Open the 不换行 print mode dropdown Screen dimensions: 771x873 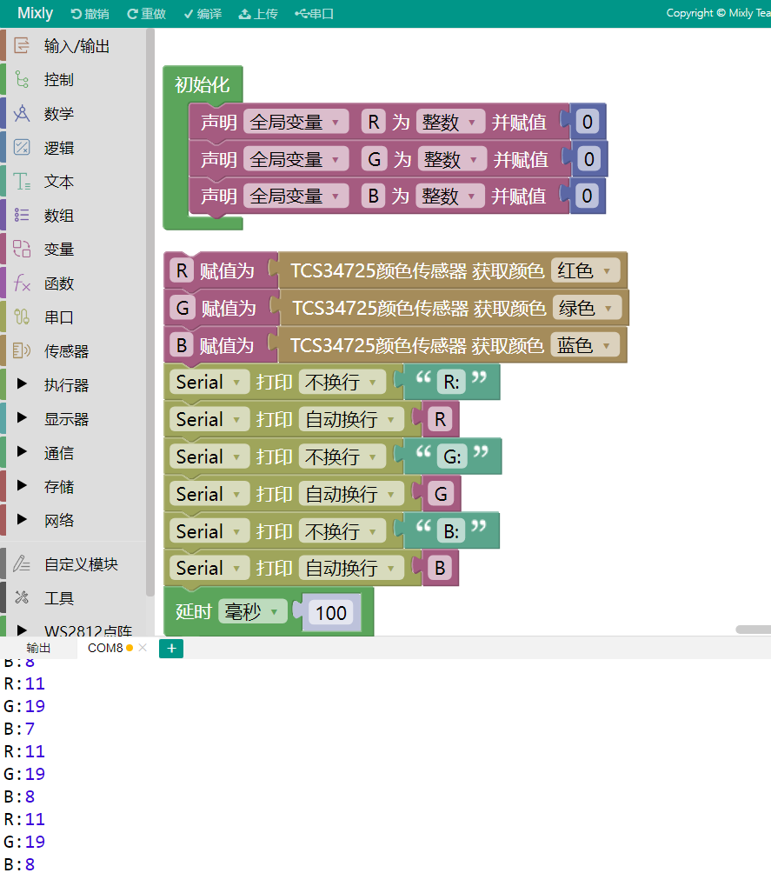(x=342, y=382)
